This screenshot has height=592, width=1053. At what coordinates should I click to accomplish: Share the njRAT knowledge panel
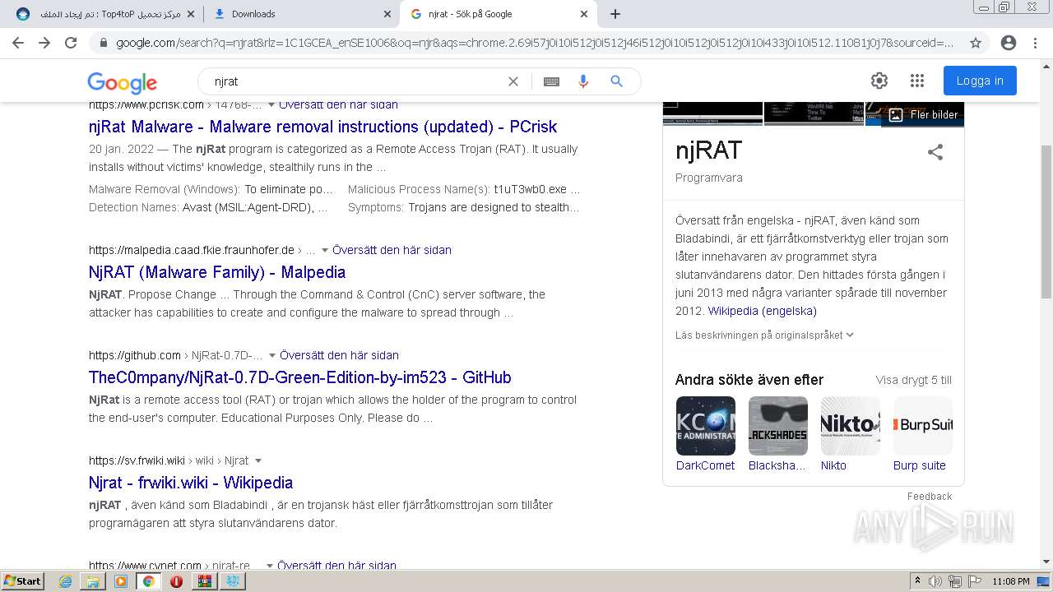click(935, 152)
